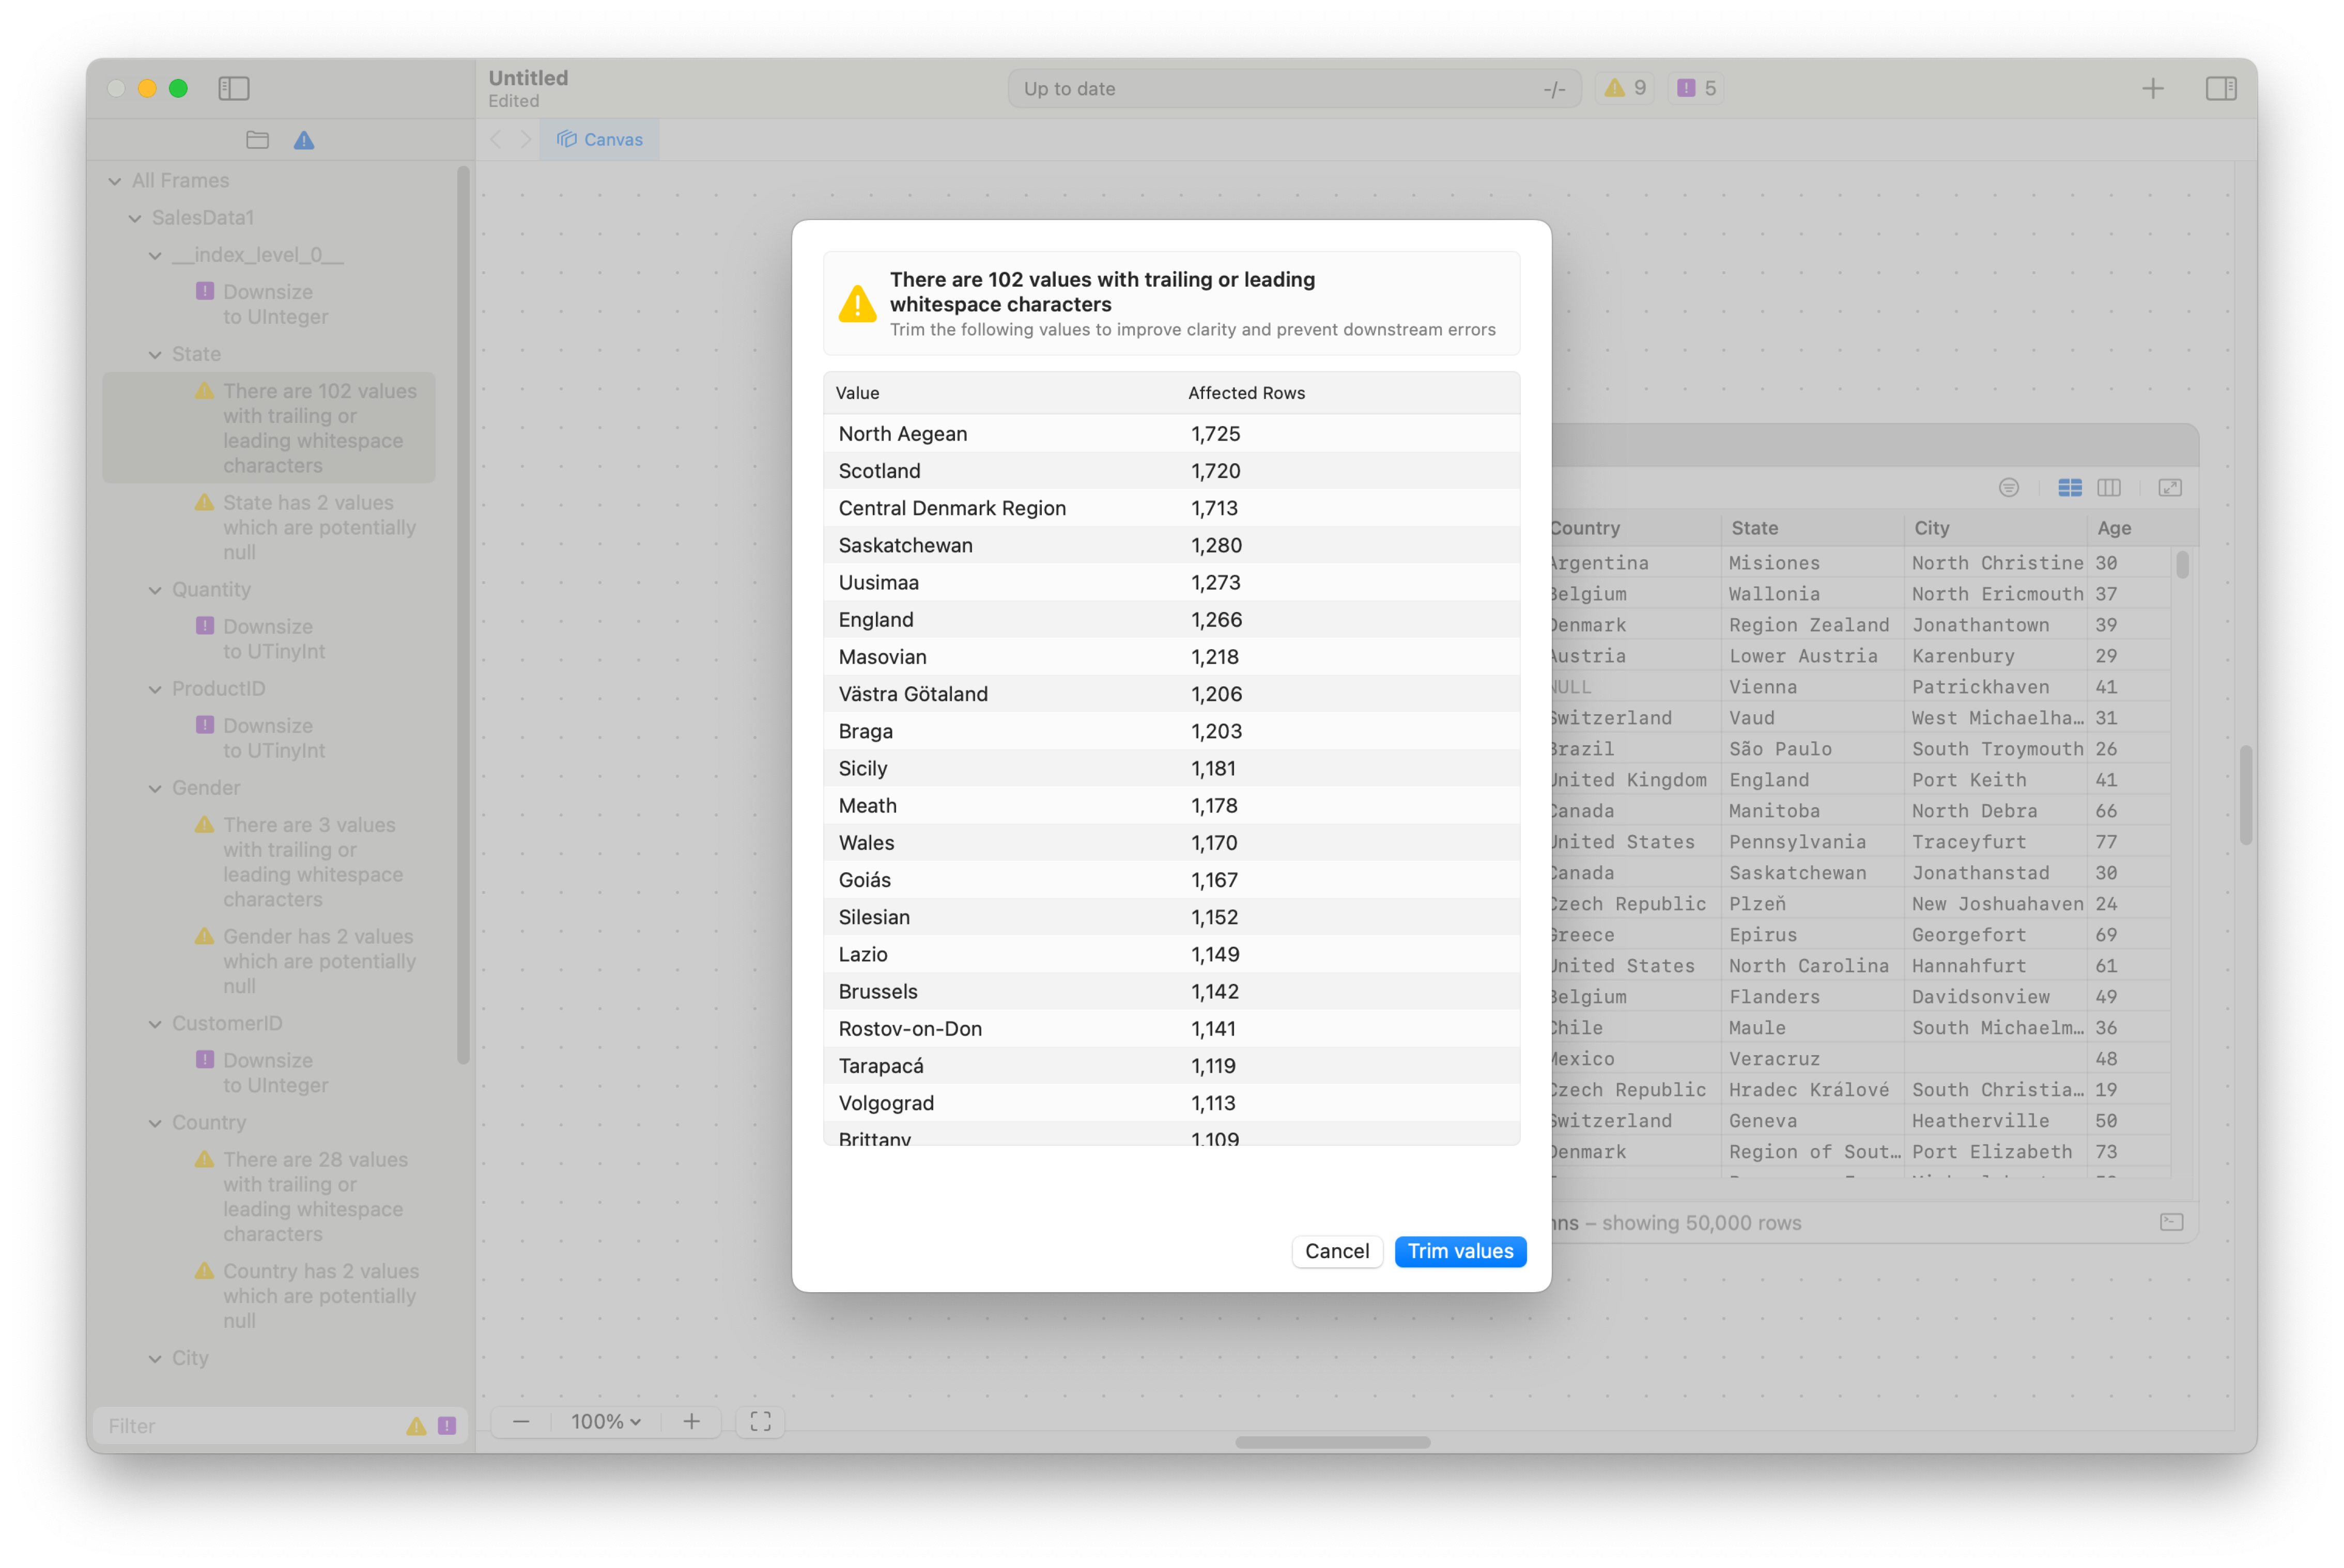2344x1568 pixels.
Task: Click the plus icon in title bar
Action: pyautogui.click(x=2153, y=88)
